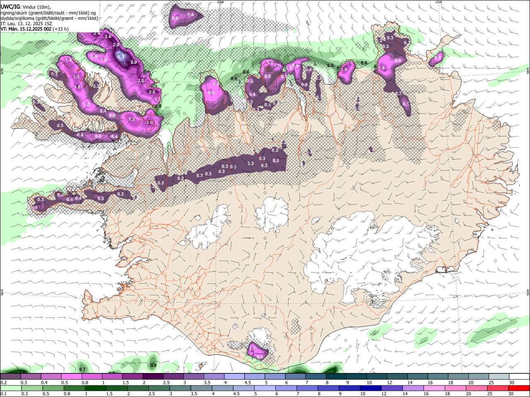The image size is (530, 397).
Task: Click the 1.6 snowfall value in the northeast
Action: [381, 68]
